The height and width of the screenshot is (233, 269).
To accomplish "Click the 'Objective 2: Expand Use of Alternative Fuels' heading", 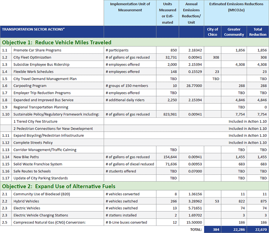I will (59, 186).
